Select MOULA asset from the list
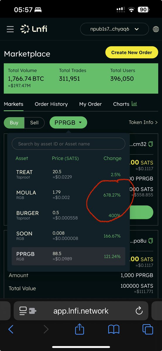Screen dimensions: 162x351 point(68,195)
